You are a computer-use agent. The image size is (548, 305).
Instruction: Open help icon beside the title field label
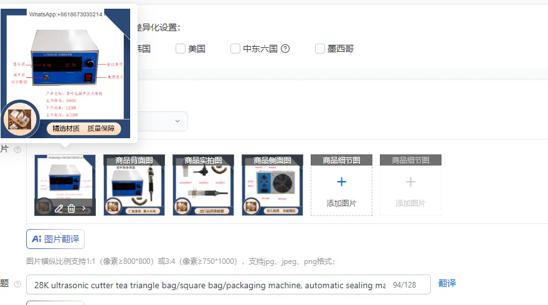click(x=17, y=284)
